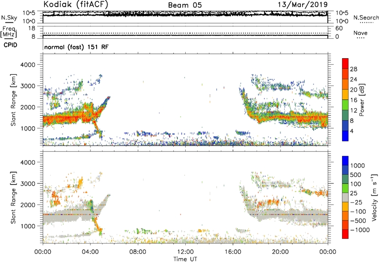Click the '04:00' time axis tick label
379x262 pixels.
[90, 252]
